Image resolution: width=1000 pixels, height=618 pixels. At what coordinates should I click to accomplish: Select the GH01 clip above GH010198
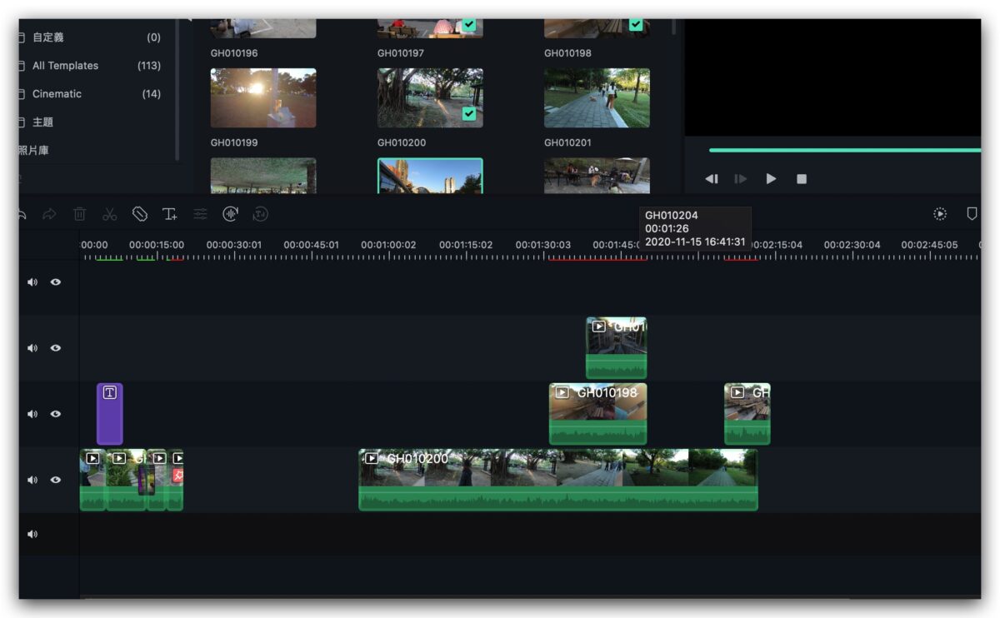coord(617,348)
